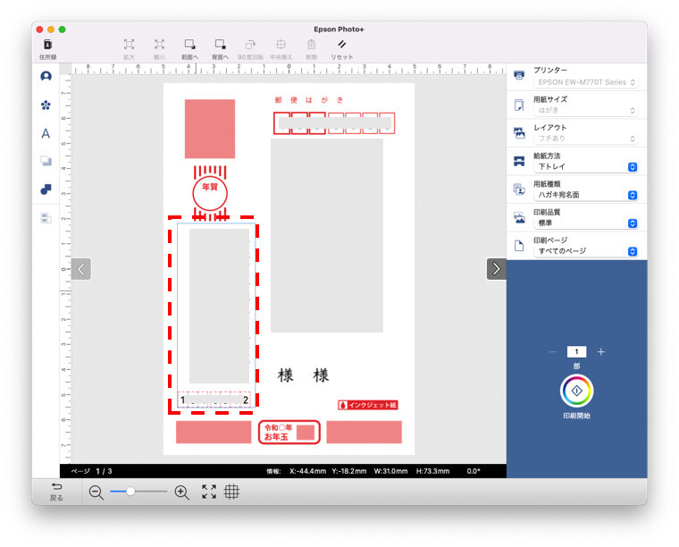Click the zoom out magnifier icon
This screenshot has width=679, height=547.
coord(96,492)
